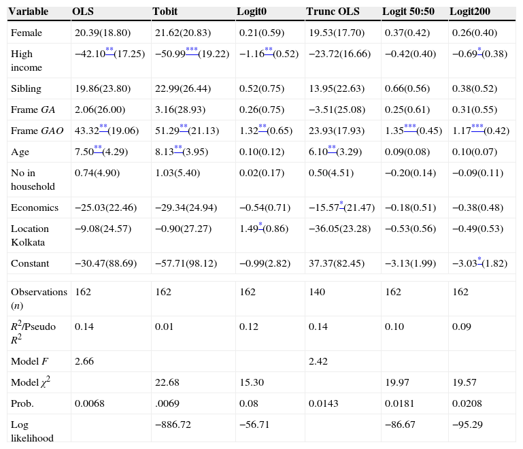Image resolution: width=523 pixels, height=449 pixels.
Task: Select the OLS Prob. value 0.0068
Action: point(89,404)
